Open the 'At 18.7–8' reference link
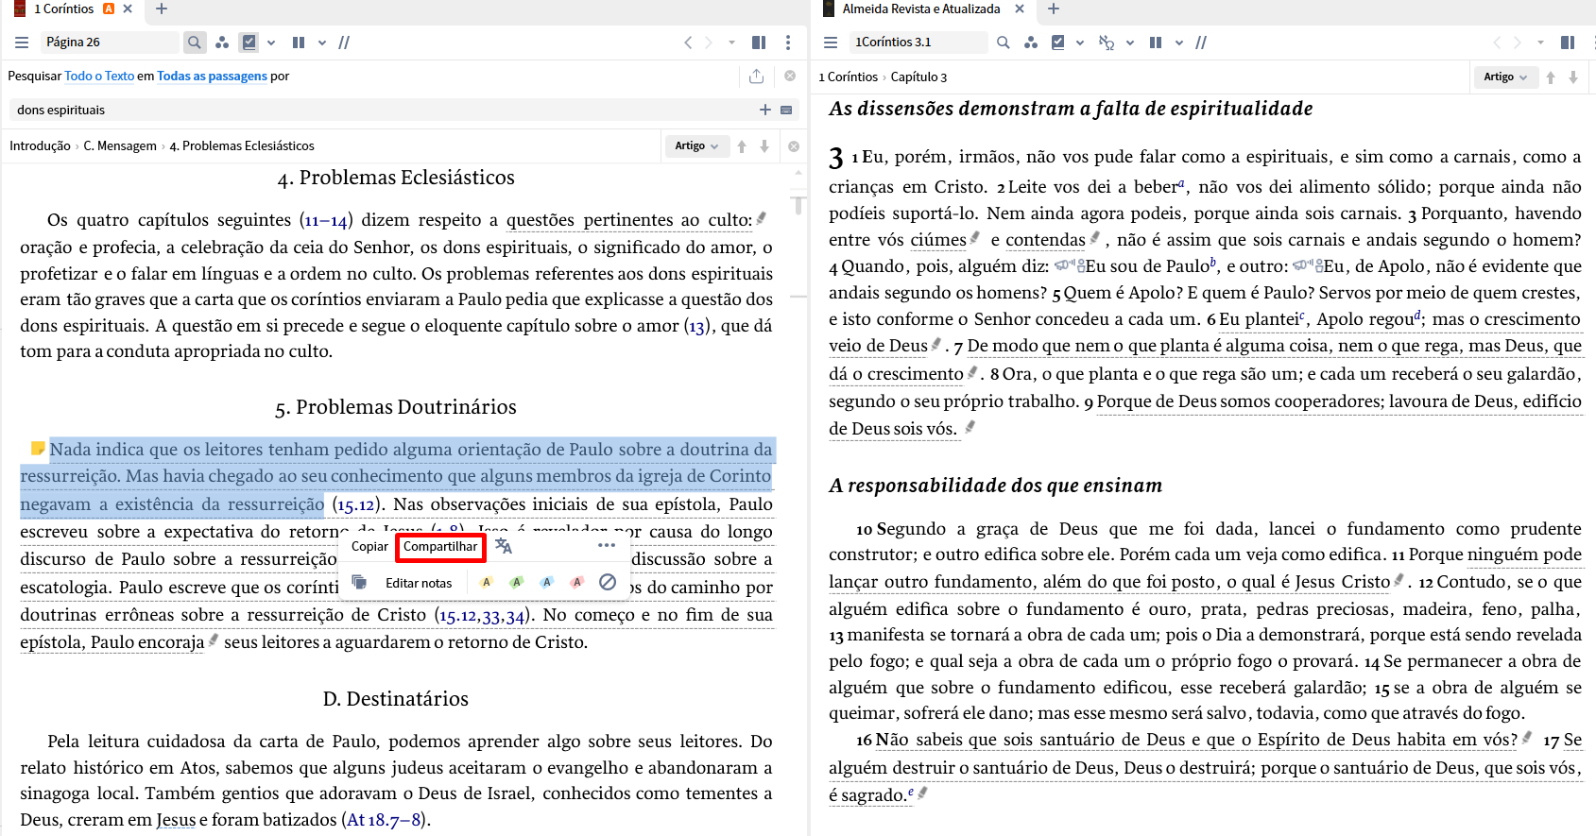The height and width of the screenshot is (836, 1596). (384, 820)
